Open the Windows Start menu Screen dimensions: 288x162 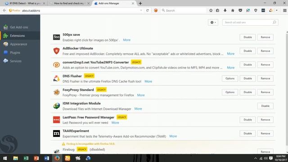(5, 158)
